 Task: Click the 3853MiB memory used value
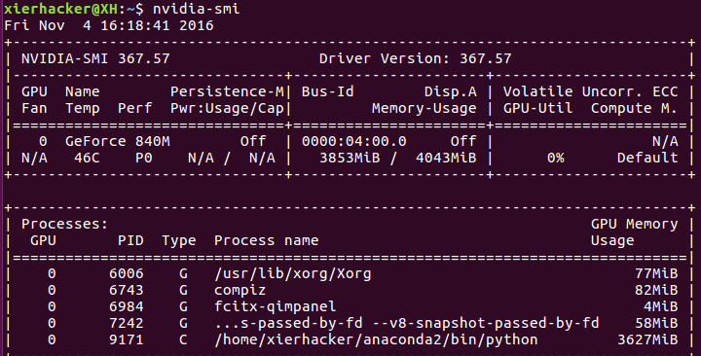(350, 158)
